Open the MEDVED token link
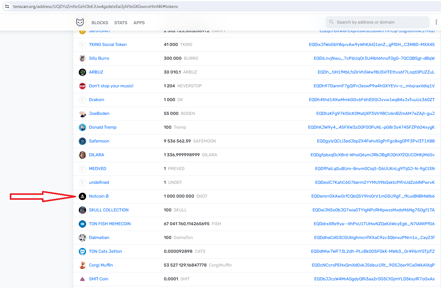The image size is (441, 288). point(97,169)
